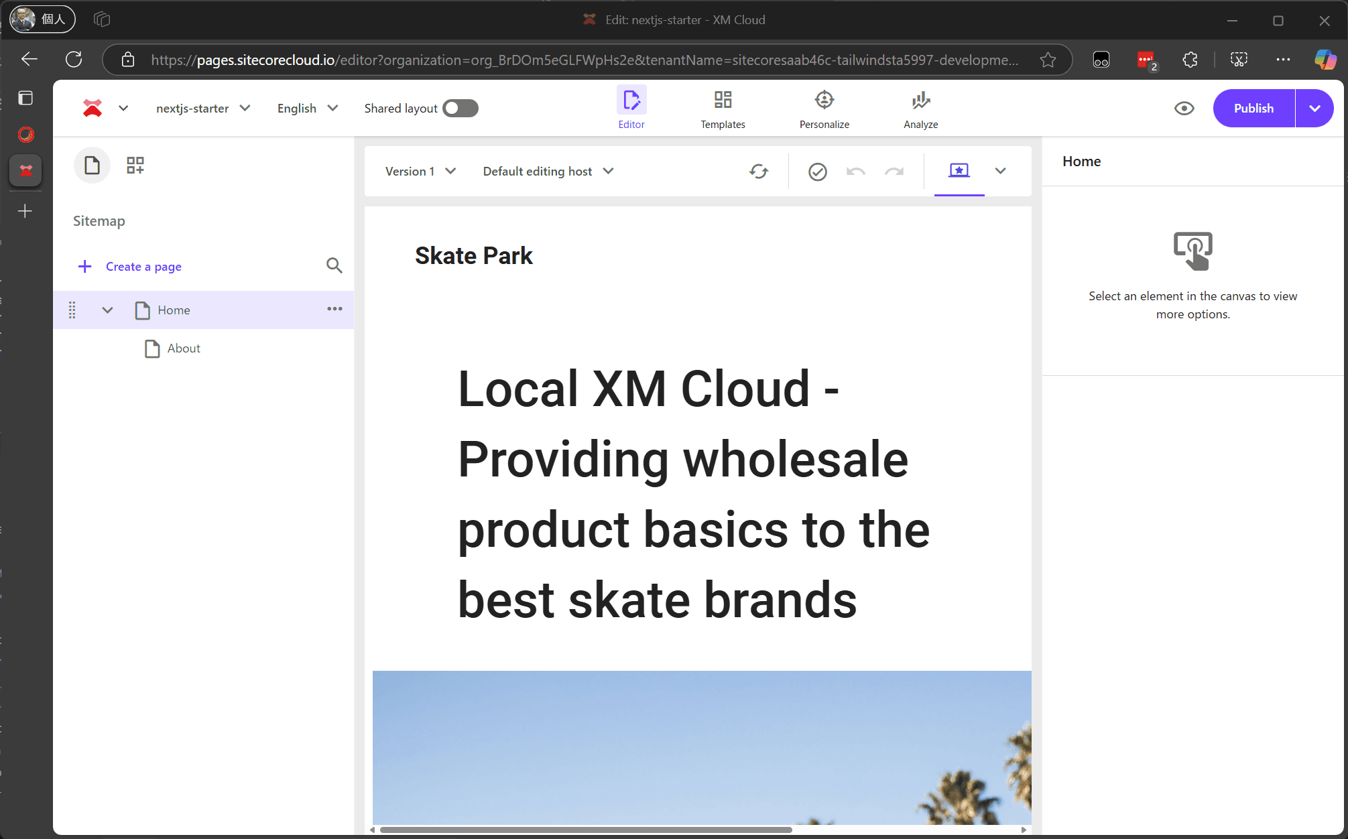
Task: Collapse the Home tree node chevron
Action: coord(107,310)
